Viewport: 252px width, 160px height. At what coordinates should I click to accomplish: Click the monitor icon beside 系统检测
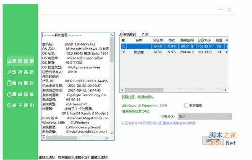point(9,61)
